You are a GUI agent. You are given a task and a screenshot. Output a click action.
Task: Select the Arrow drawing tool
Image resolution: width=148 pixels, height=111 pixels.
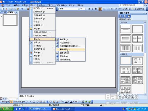31,102
